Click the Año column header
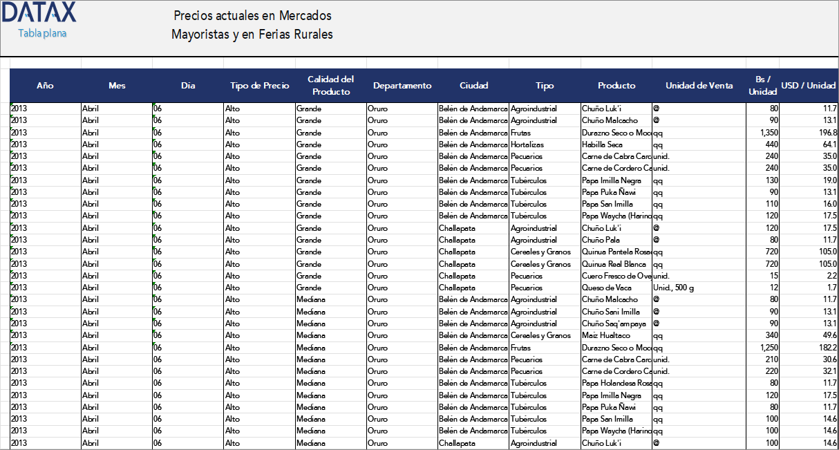The height and width of the screenshot is (450, 839). click(45, 86)
